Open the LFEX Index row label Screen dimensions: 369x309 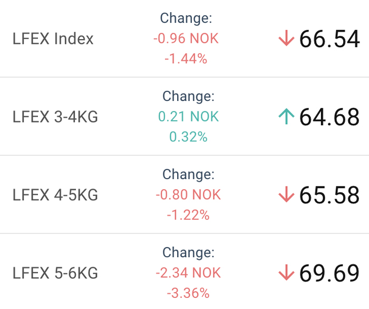click(x=53, y=39)
